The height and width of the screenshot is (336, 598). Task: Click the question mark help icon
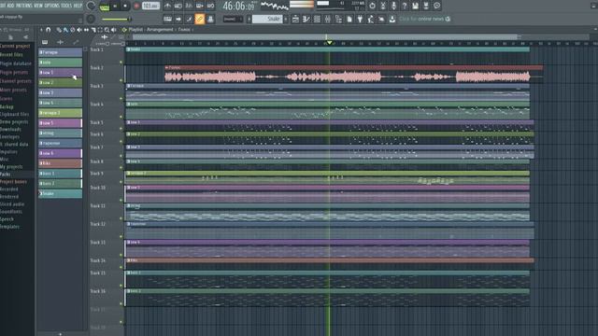tap(405, 6)
